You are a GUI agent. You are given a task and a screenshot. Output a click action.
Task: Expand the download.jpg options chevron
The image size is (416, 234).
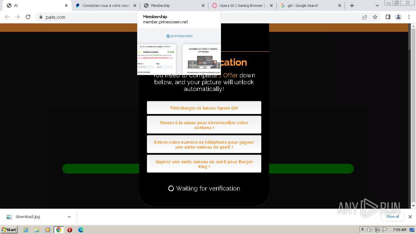pyautogui.click(x=69, y=217)
